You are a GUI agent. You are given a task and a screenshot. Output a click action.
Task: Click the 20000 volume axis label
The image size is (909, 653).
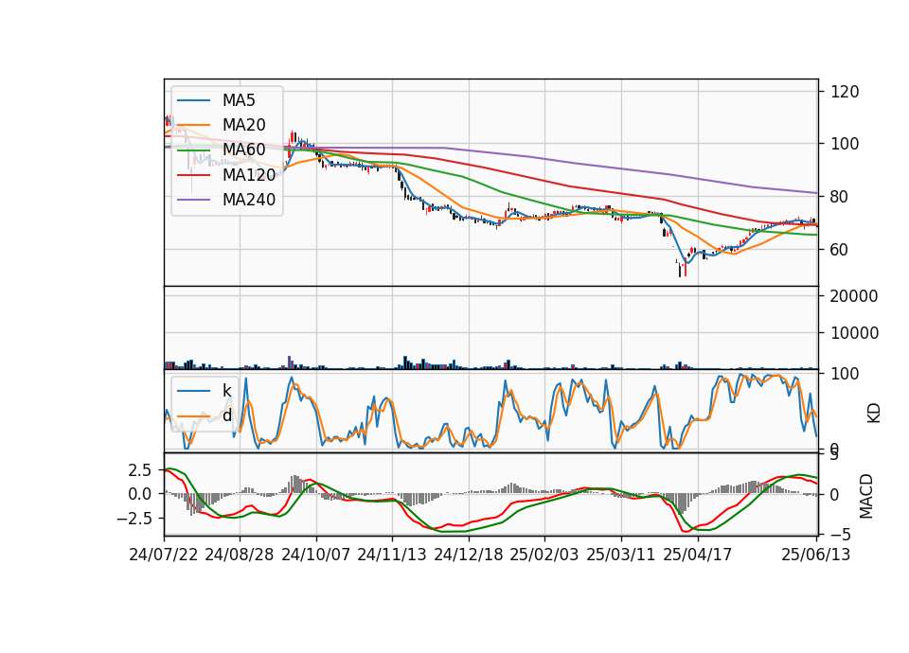[854, 296]
